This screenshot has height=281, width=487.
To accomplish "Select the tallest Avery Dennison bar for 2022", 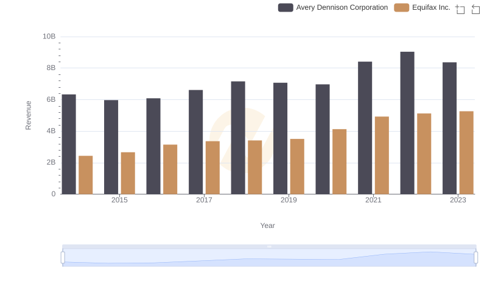I will [407, 123].
